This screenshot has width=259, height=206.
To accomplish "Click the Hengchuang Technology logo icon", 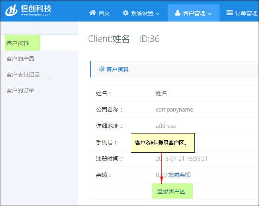I will point(11,10).
